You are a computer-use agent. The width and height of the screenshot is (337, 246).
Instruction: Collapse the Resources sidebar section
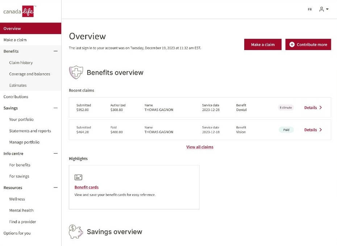pos(56,188)
